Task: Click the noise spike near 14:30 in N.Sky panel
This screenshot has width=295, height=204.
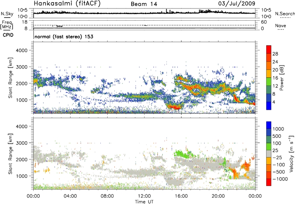Action: 166,11
